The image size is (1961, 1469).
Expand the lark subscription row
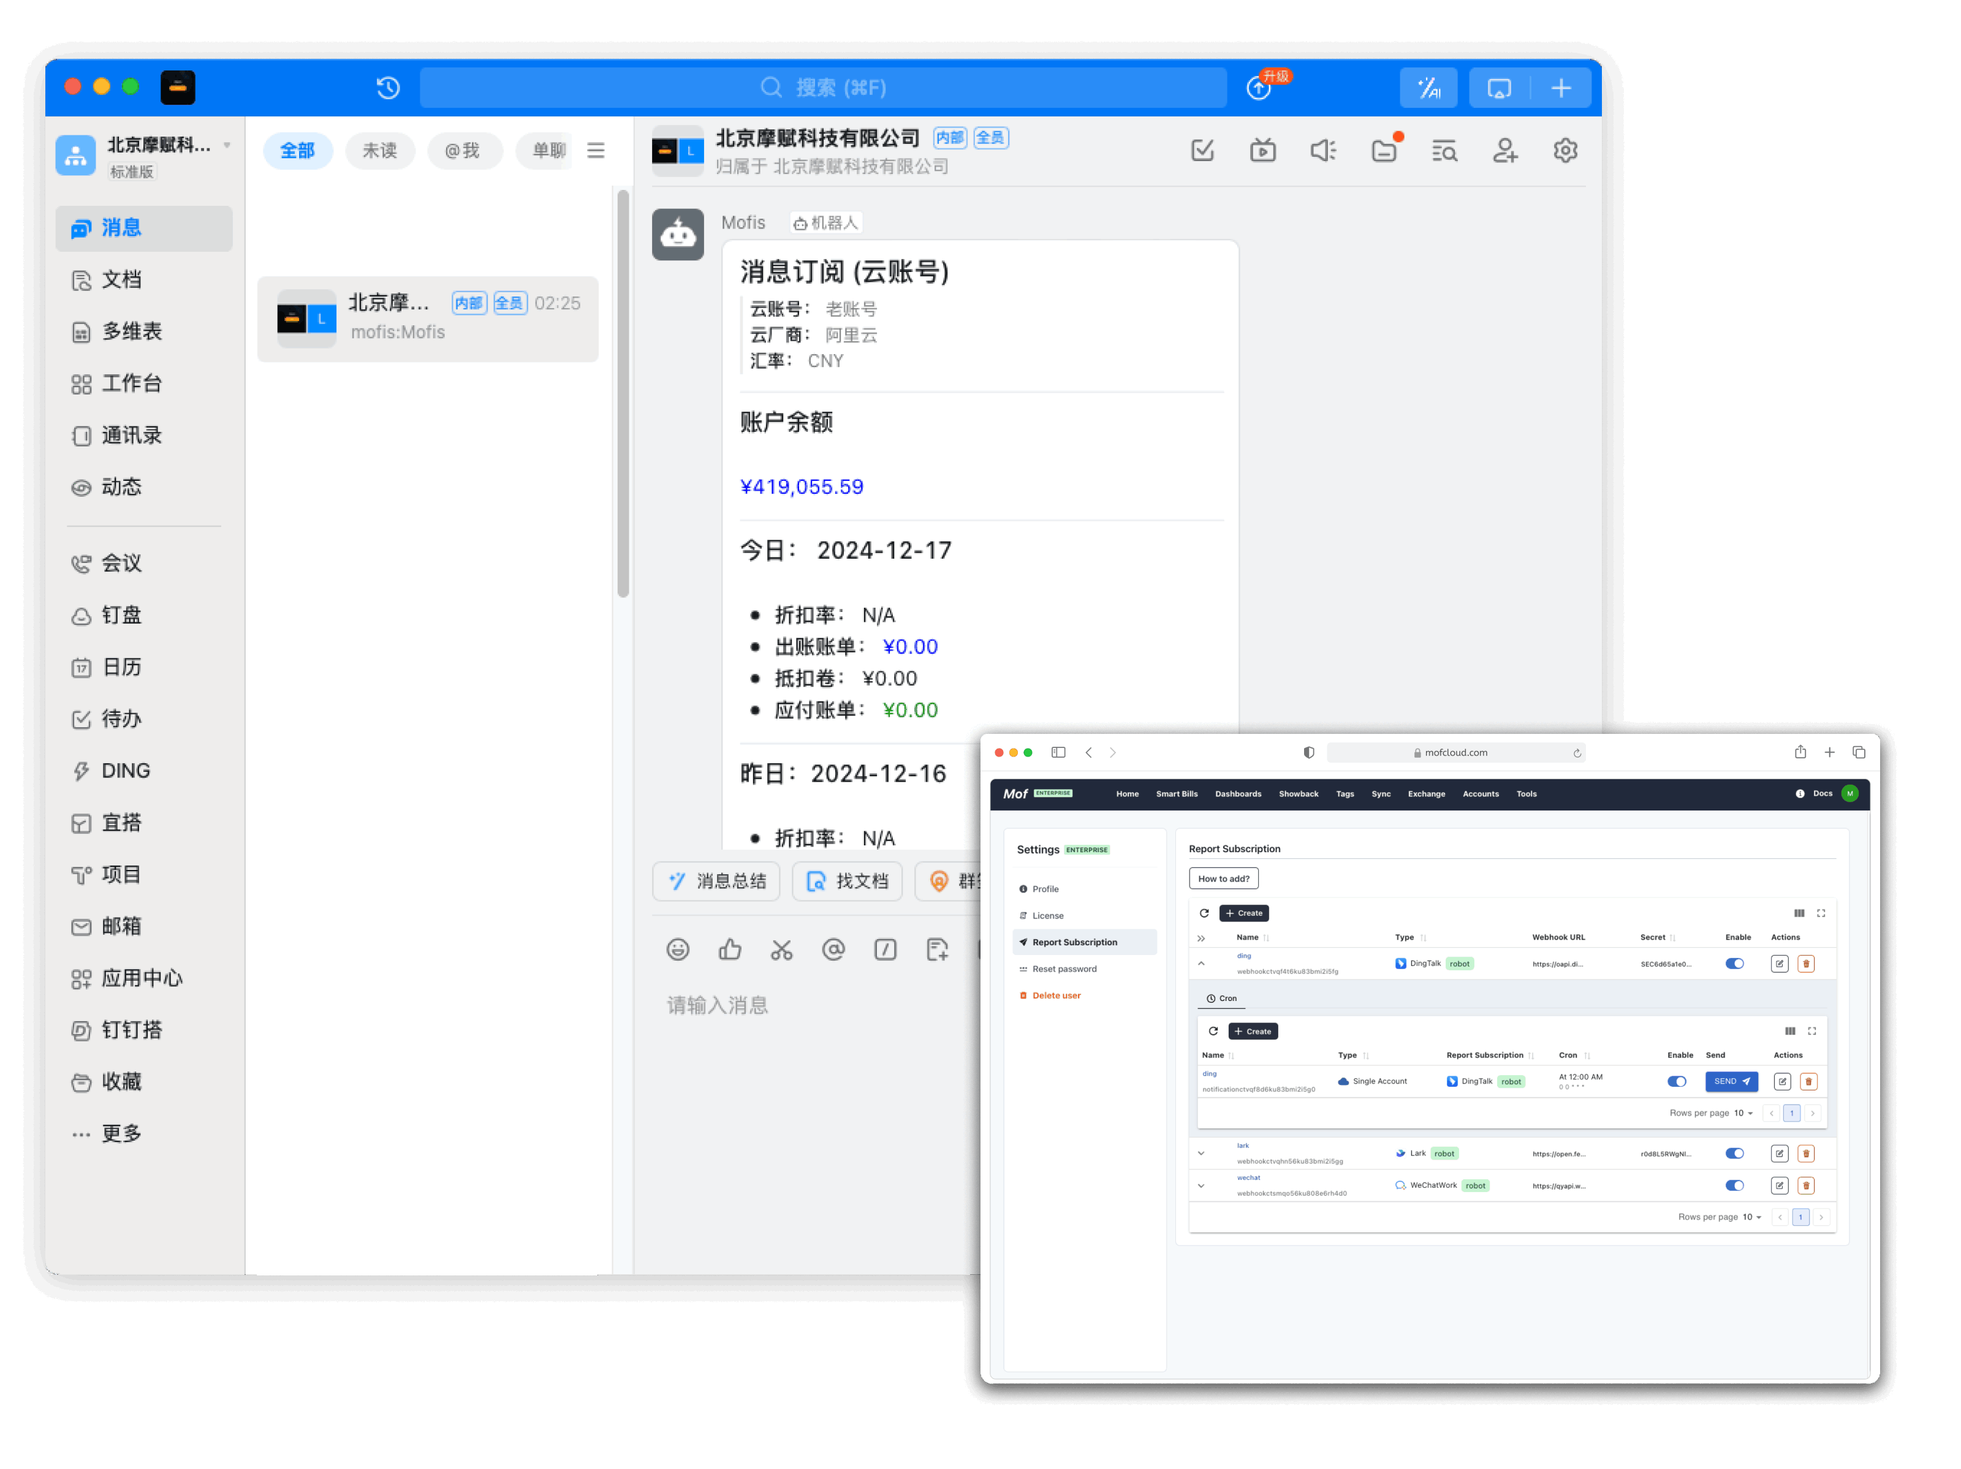coord(1201,1153)
